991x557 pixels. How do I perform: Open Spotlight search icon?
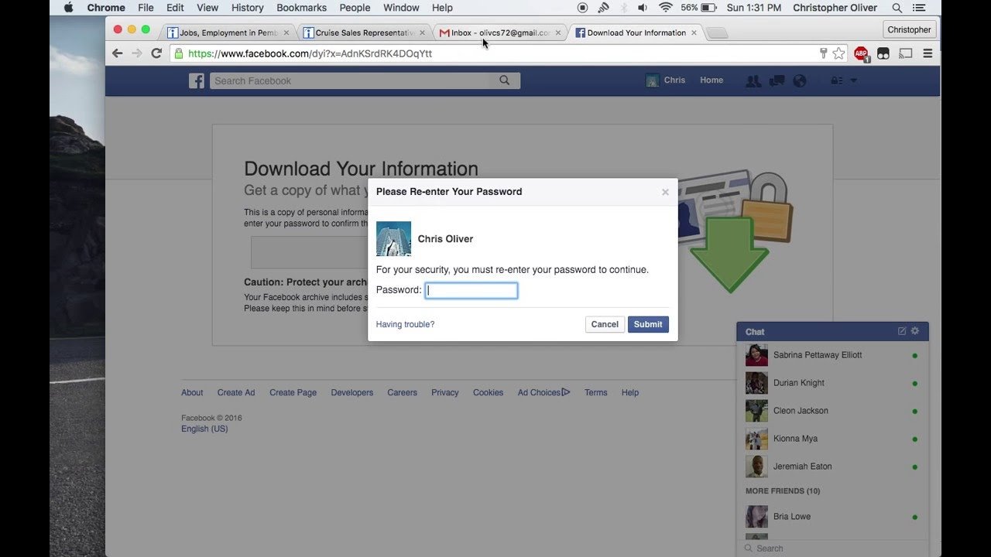click(897, 8)
